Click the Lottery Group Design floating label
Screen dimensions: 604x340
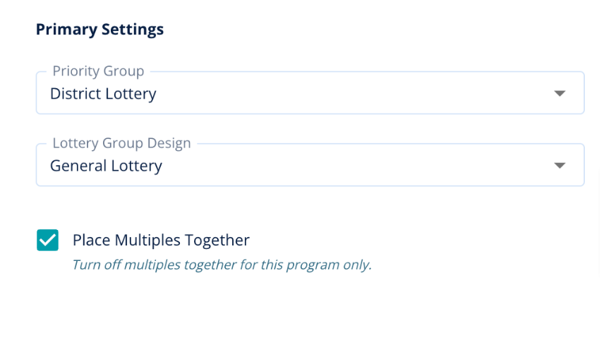click(x=121, y=143)
